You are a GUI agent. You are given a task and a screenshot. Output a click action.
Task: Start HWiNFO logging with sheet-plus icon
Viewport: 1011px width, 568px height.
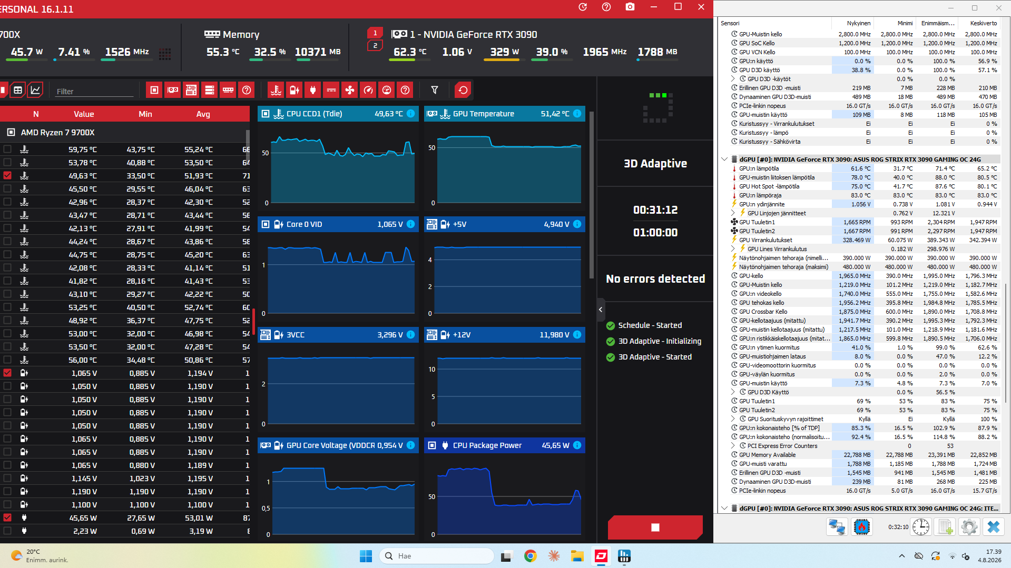[x=945, y=527]
